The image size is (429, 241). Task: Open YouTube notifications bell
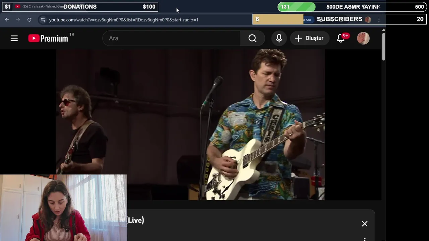click(x=341, y=38)
